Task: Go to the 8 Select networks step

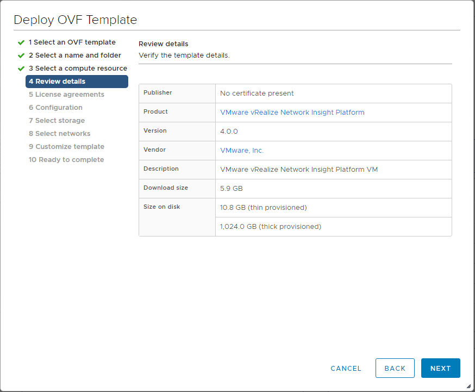Action: click(59, 133)
